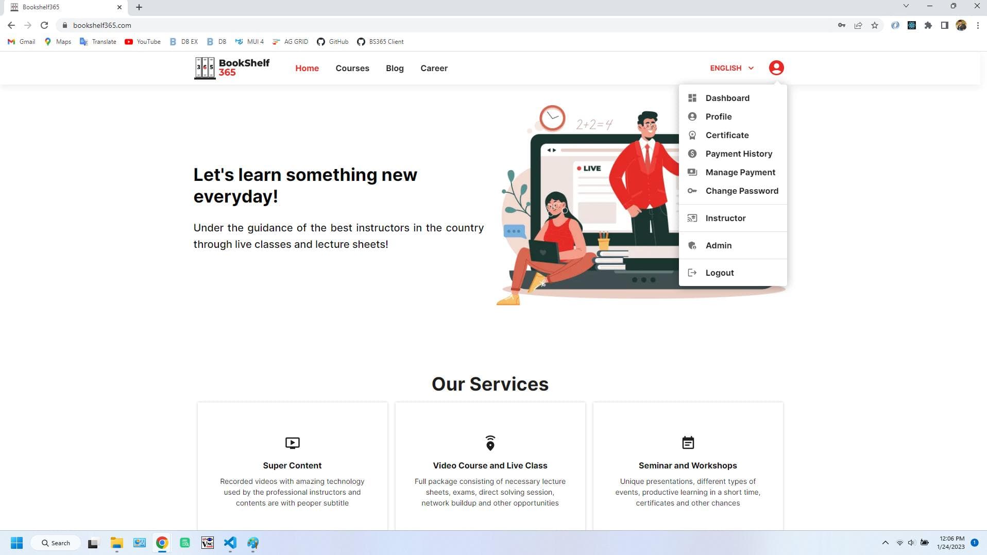Image resolution: width=987 pixels, height=555 pixels.
Task: Click the Video Course live pin icon
Action: pyautogui.click(x=490, y=443)
